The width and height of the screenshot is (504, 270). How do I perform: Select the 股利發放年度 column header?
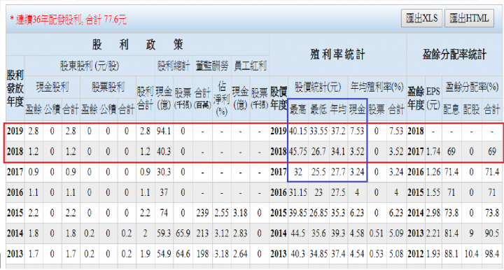click(15, 89)
